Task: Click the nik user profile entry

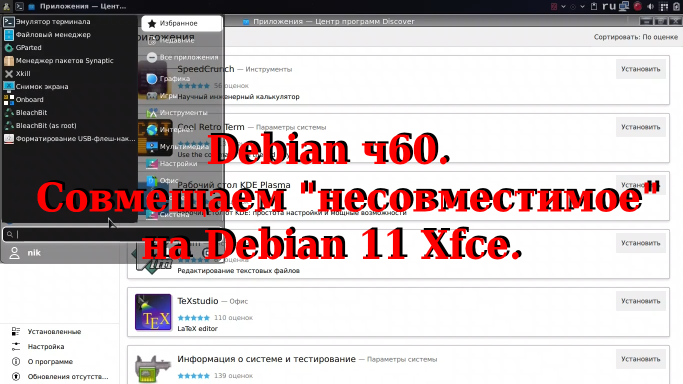Action: (x=25, y=253)
